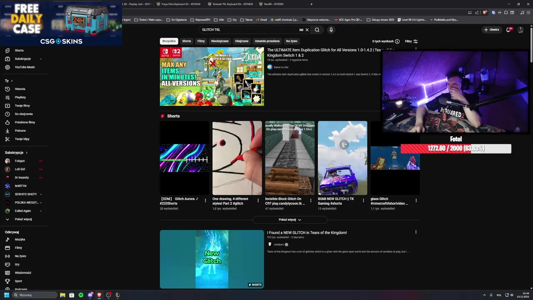Open Na żywo in the Odkrywaj section
Viewport: 533px width, 300px height.
click(20, 256)
